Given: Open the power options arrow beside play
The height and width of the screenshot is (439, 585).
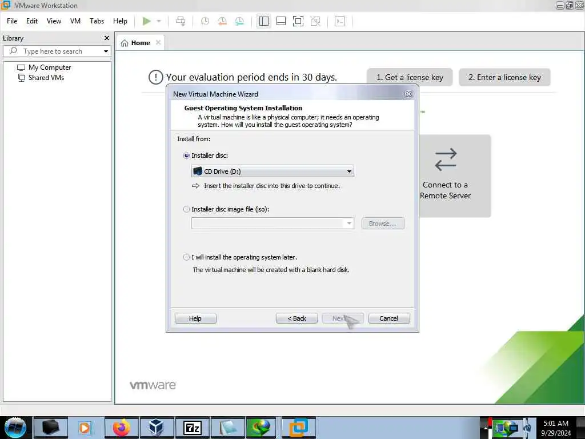Looking at the screenshot, I should click(x=159, y=21).
